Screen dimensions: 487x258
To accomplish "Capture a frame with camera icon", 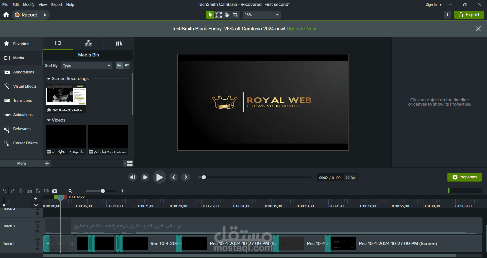I will click(55, 191).
